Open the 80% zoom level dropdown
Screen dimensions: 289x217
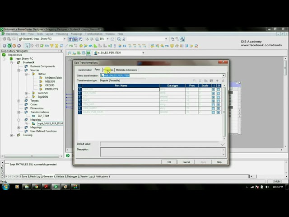107,39
